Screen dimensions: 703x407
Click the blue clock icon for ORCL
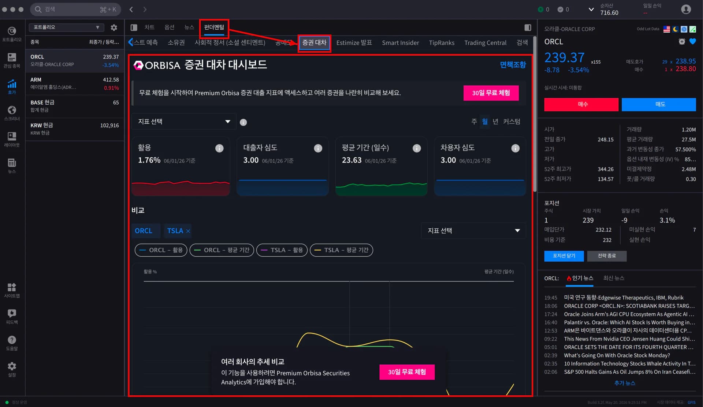pos(684,29)
